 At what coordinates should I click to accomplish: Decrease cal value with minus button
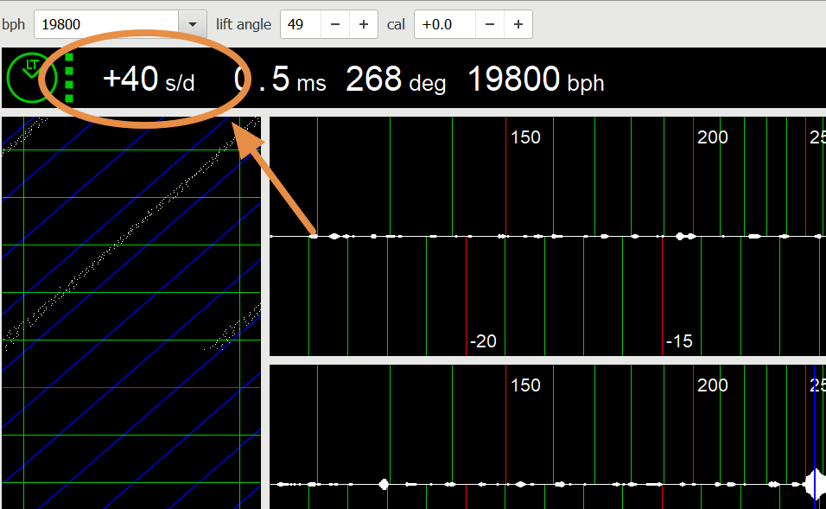coord(490,24)
